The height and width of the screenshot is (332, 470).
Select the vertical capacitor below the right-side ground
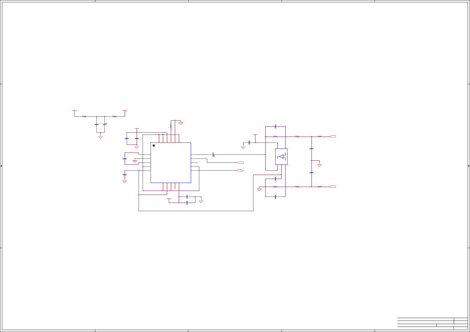tap(311, 172)
